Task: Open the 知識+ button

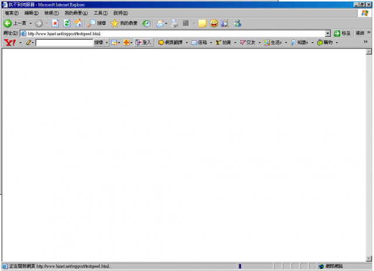Action: (300, 43)
